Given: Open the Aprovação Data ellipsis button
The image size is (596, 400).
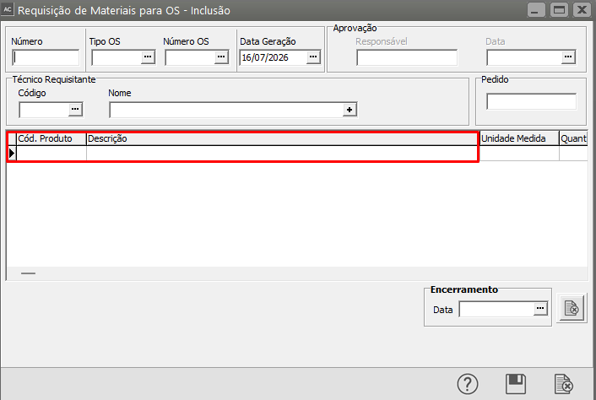Looking at the screenshot, I should (x=568, y=57).
